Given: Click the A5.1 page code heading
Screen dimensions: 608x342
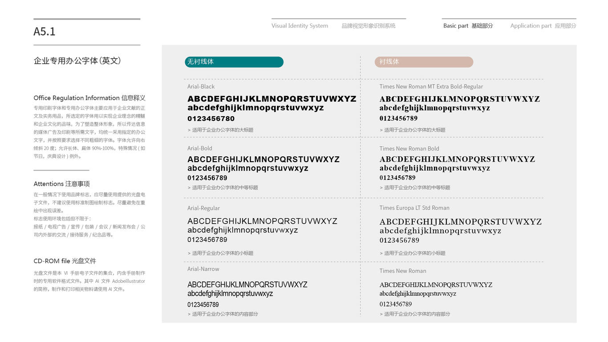Looking at the screenshot, I should coord(45,32).
